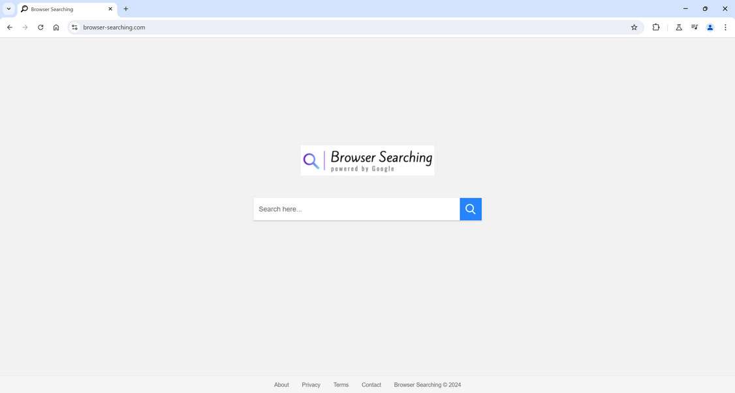Open the three-dot browser menu
This screenshot has height=393, width=735.
[x=725, y=27]
